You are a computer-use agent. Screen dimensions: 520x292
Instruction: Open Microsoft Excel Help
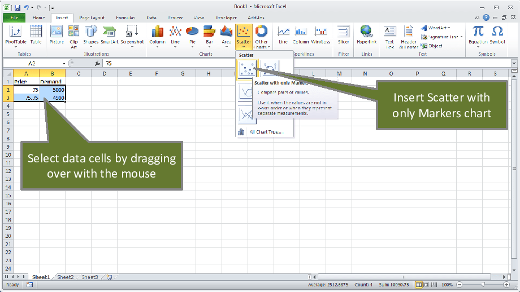(486, 18)
